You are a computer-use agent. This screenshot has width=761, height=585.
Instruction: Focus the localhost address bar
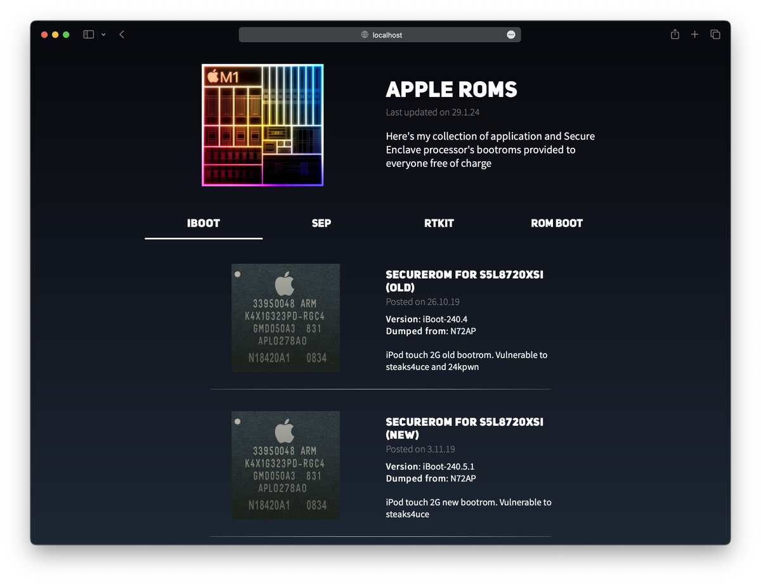click(x=380, y=35)
